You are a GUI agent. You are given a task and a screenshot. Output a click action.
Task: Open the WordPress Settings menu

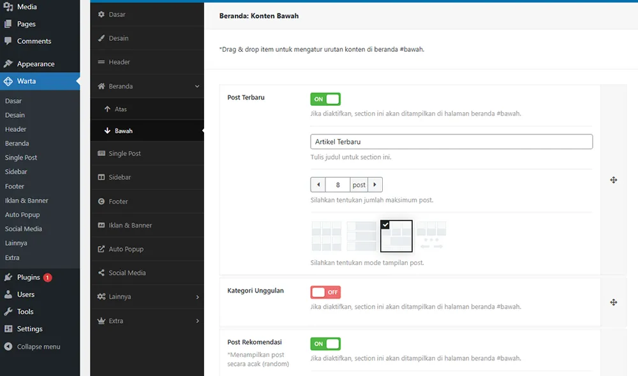(x=29, y=328)
